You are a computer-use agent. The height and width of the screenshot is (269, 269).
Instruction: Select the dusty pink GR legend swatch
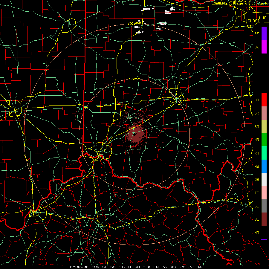pos(264,113)
